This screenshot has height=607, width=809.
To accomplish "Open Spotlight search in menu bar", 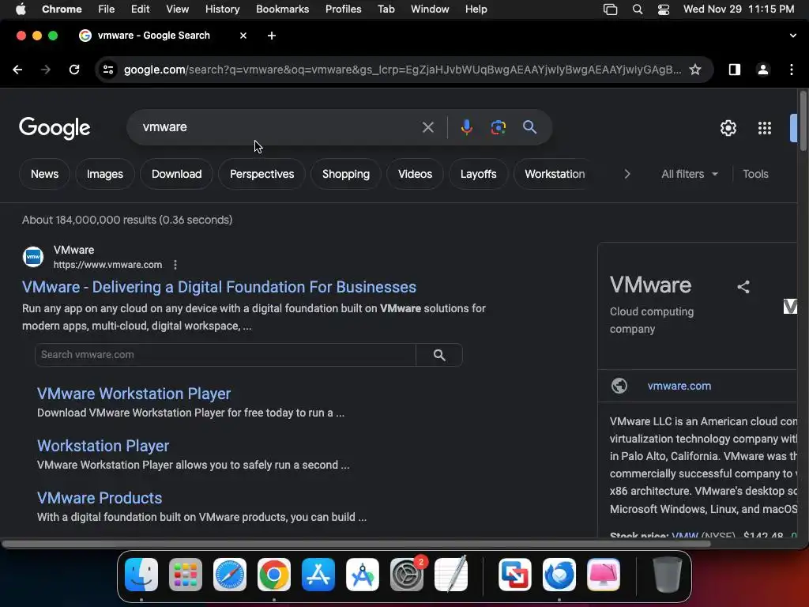I will coord(638,9).
